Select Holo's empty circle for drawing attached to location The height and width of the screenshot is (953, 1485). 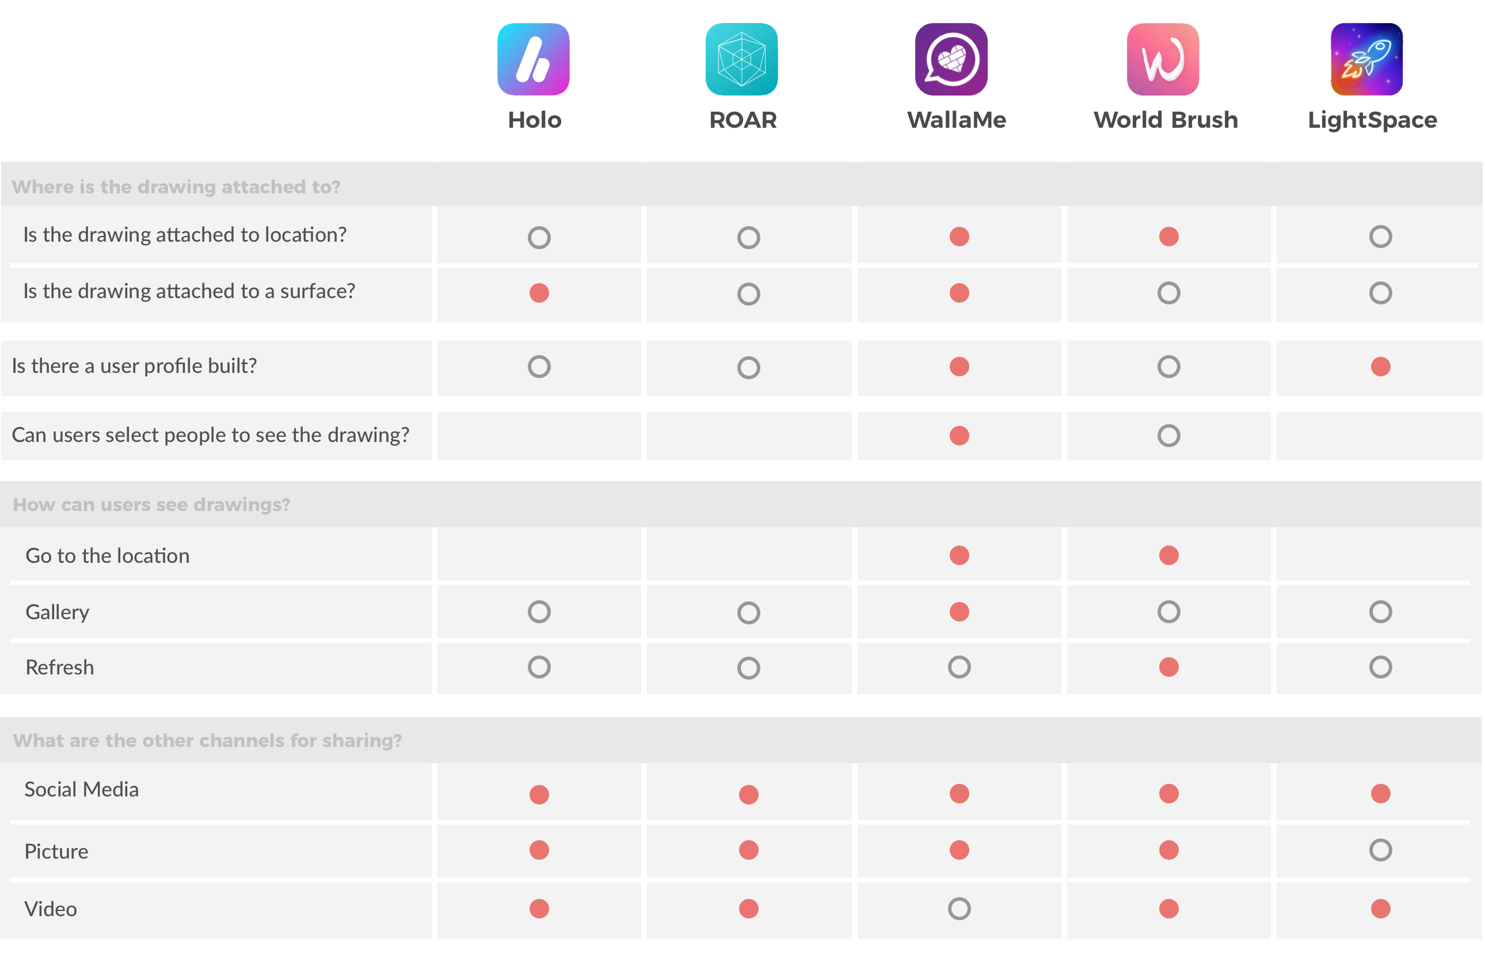pos(539,237)
